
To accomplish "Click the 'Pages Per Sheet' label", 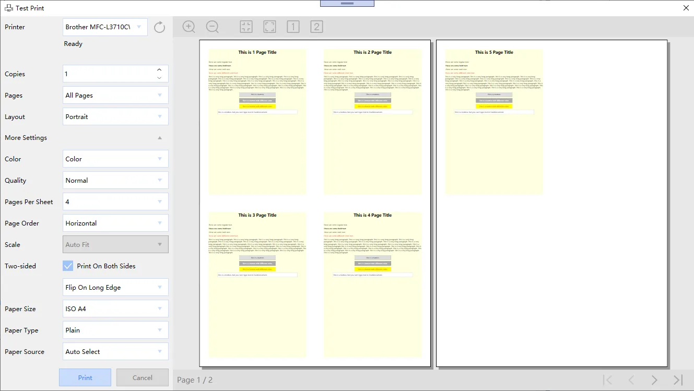I will tap(29, 202).
